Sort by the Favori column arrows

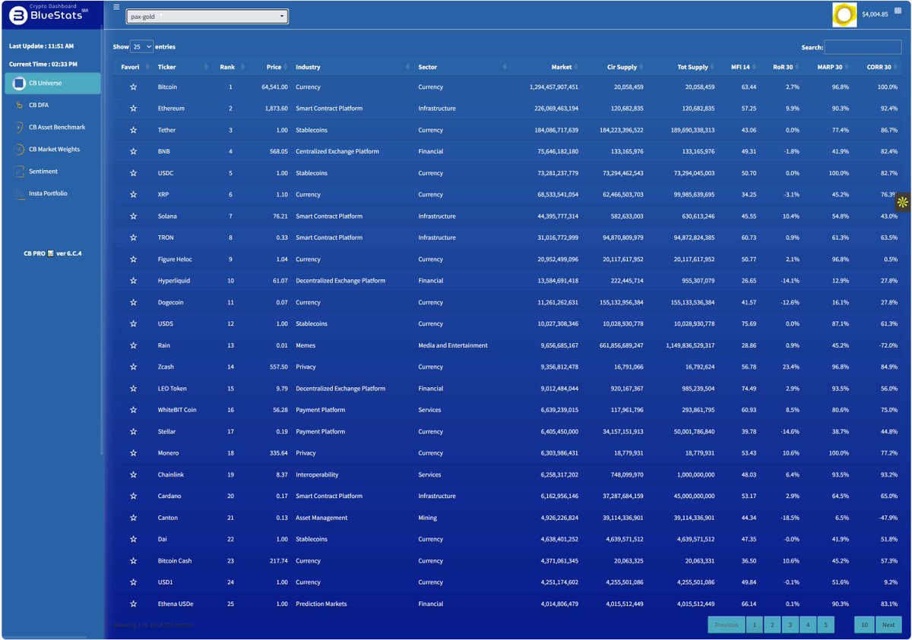point(147,68)
